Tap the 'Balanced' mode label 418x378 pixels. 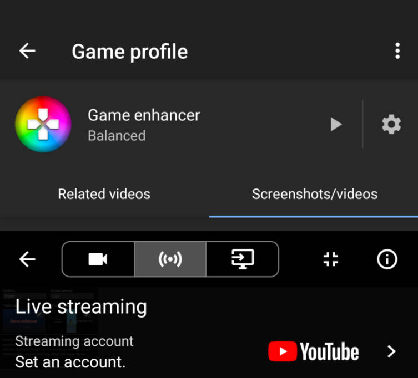[117, 136]
